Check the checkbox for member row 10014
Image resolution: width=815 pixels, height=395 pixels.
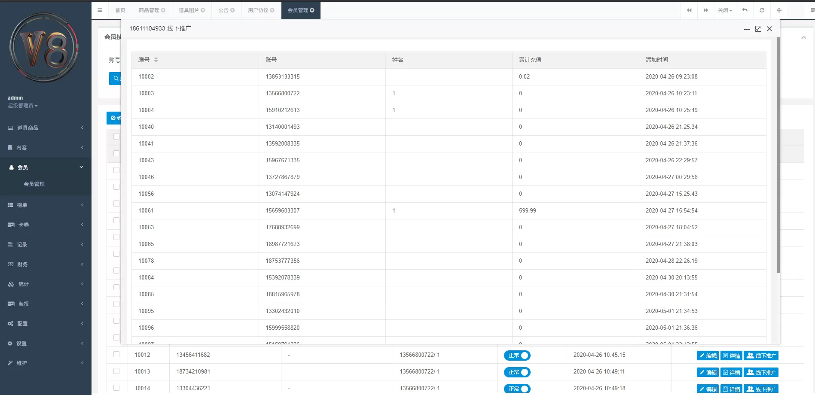coord(116,388)
